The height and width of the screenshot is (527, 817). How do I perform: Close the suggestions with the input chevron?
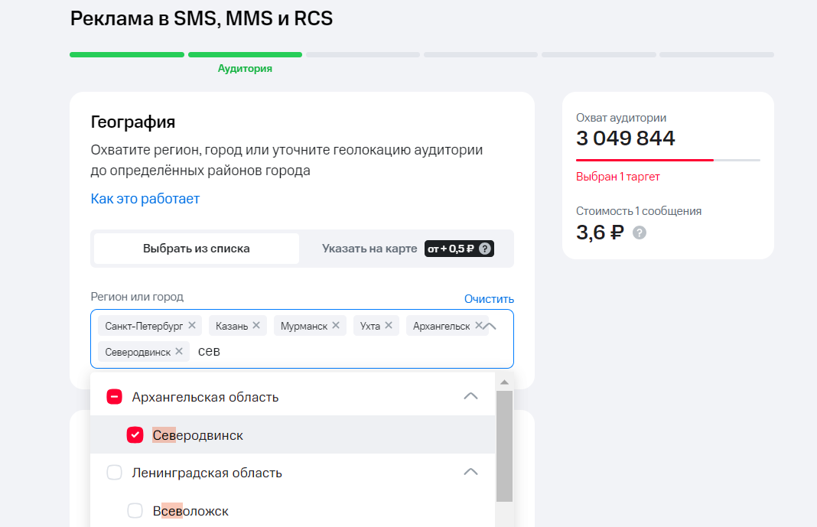490,325
